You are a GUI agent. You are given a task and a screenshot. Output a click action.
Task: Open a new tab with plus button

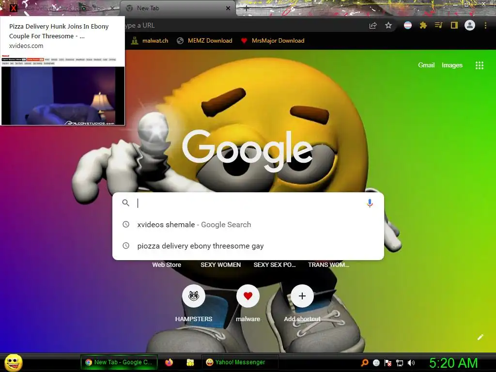point(247,9)
